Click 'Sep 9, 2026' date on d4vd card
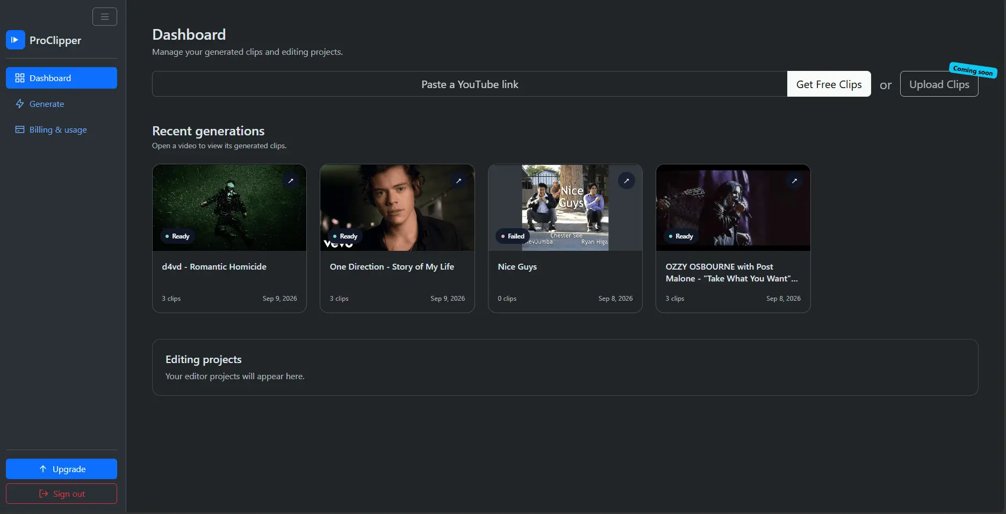The width and height of the screenshot is (1006, 514). tap(279, 299)
